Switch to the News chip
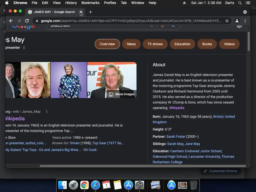The width and height of the screenshot is (256, 192). tap(131, 44)
